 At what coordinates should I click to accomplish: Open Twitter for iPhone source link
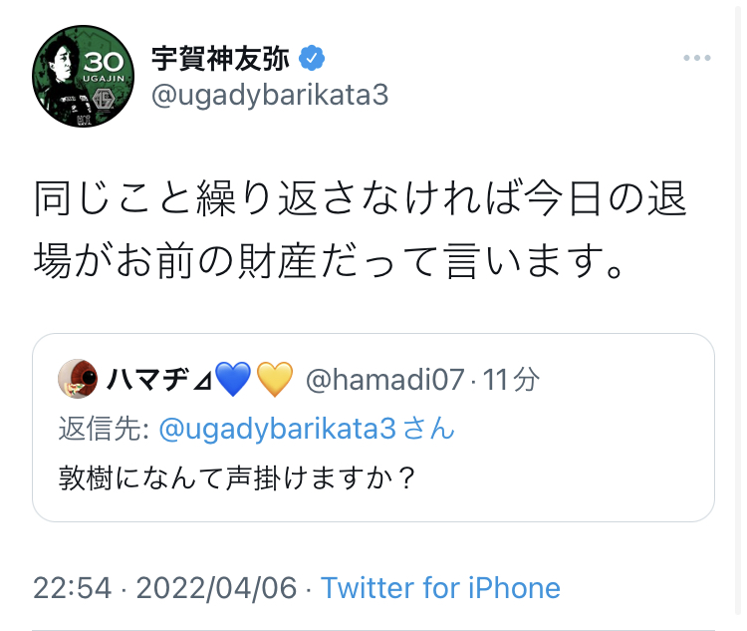coord(440,587)
